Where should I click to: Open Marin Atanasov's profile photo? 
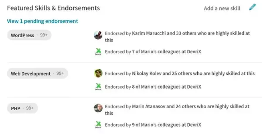pos(98,108)
